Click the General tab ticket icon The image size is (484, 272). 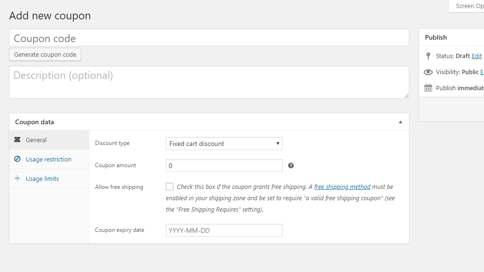click(x=17, y=140)
